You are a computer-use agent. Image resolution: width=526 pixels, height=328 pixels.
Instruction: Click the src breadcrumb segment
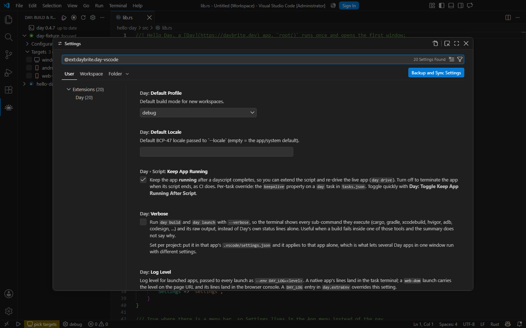pyautogui.click(x=145, y=28)
